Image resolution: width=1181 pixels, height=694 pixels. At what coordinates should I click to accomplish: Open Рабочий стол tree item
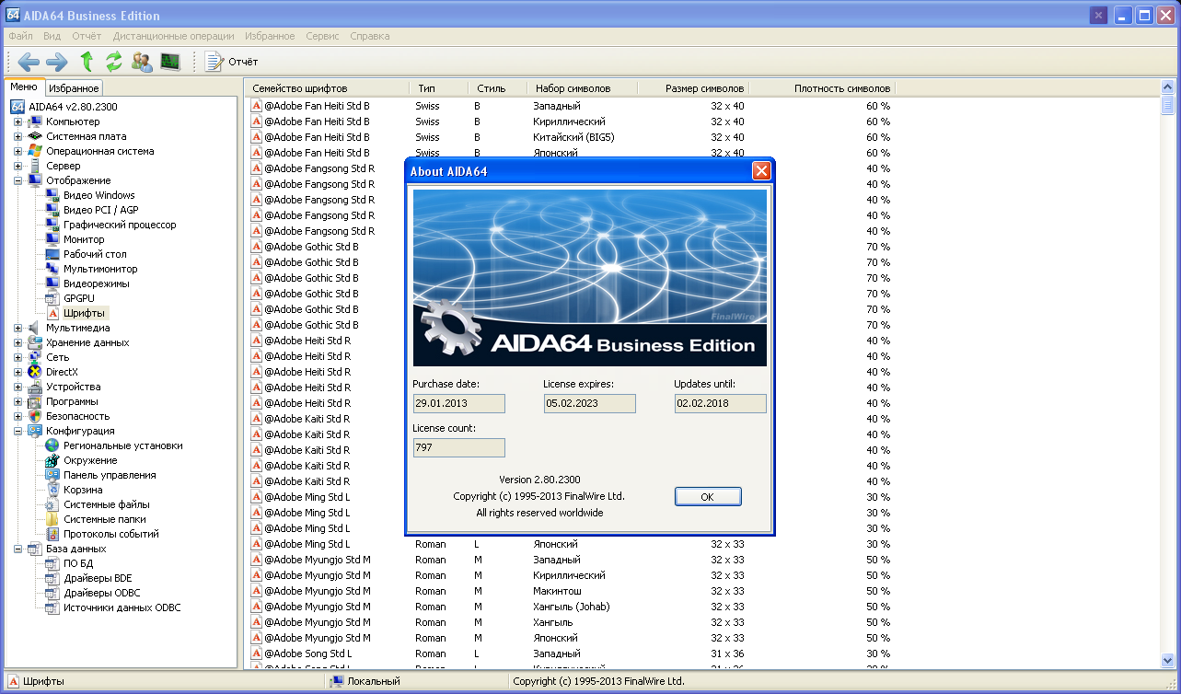pos(95,254)
